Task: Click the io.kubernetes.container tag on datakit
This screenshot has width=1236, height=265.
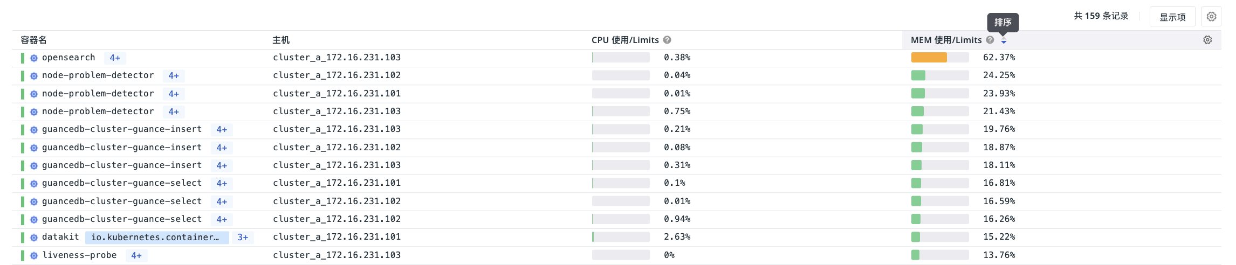Action: pos(157,237)
